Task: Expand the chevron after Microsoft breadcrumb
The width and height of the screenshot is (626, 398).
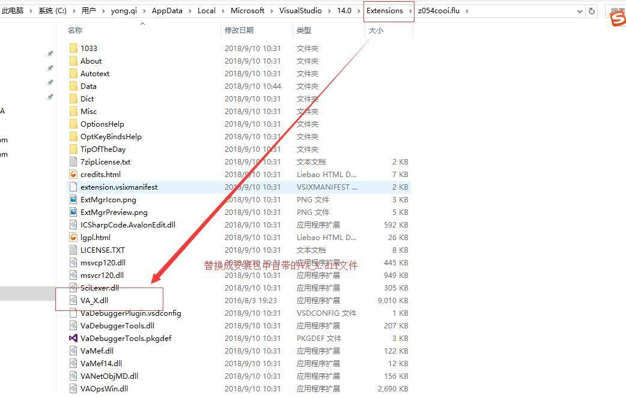Action: coord(272,11)
